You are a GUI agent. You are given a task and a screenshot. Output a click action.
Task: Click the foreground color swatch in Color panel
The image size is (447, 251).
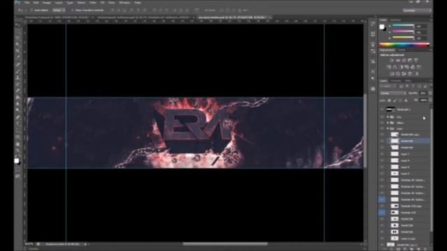coord(382,26)
